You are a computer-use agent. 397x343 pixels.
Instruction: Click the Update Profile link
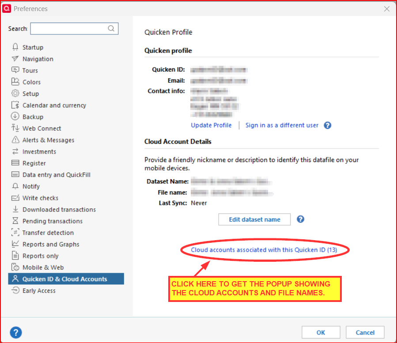(x=211, y=125)
